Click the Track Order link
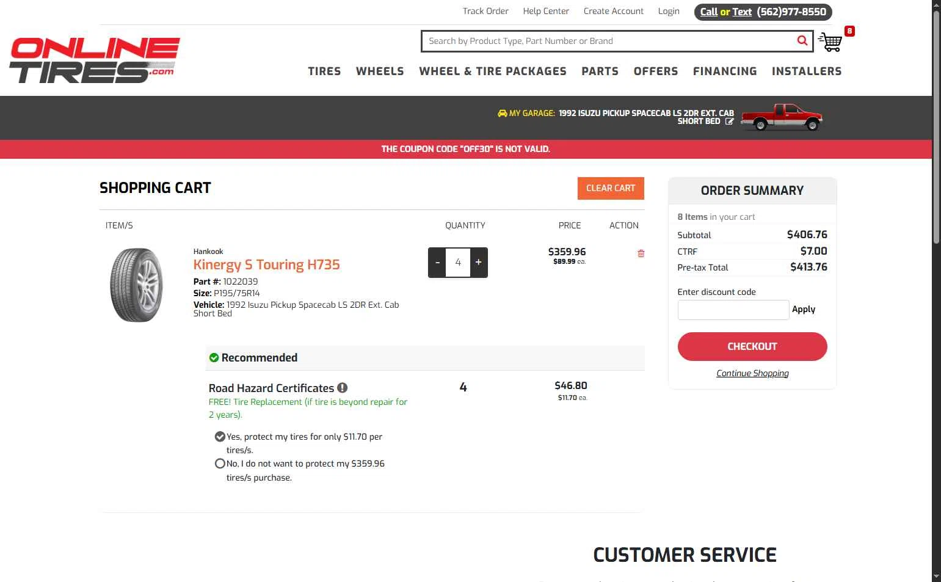The width and height of the screenshot is (941, 582). click(x=485, y=11)
